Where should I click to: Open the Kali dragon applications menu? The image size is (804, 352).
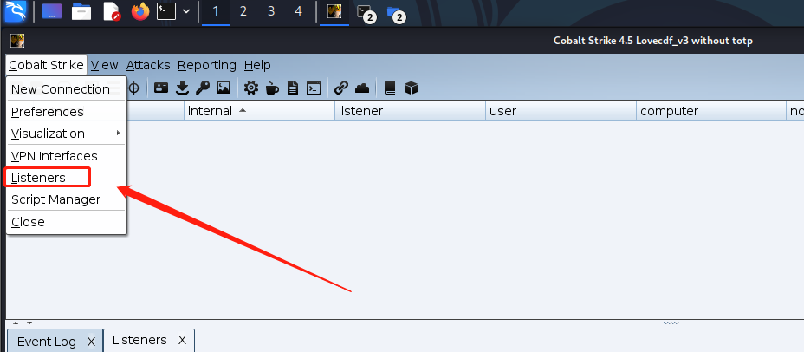point(16,11)
